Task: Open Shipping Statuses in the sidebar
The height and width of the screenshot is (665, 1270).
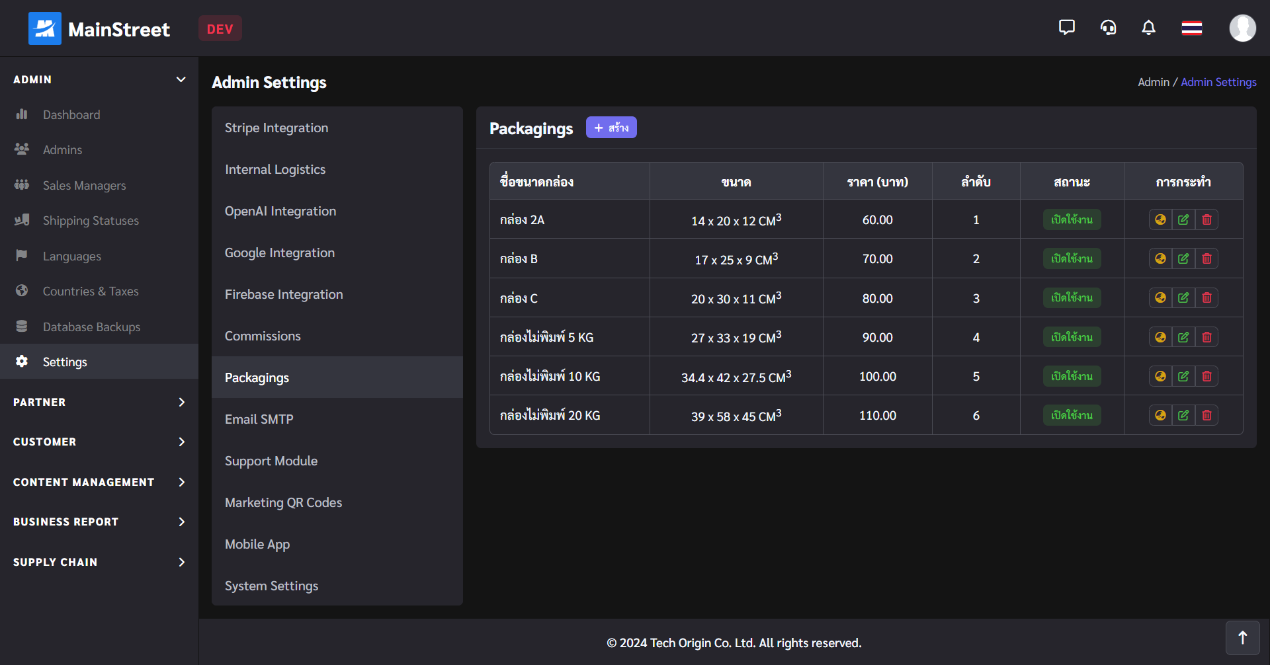Action: (99, 220)
